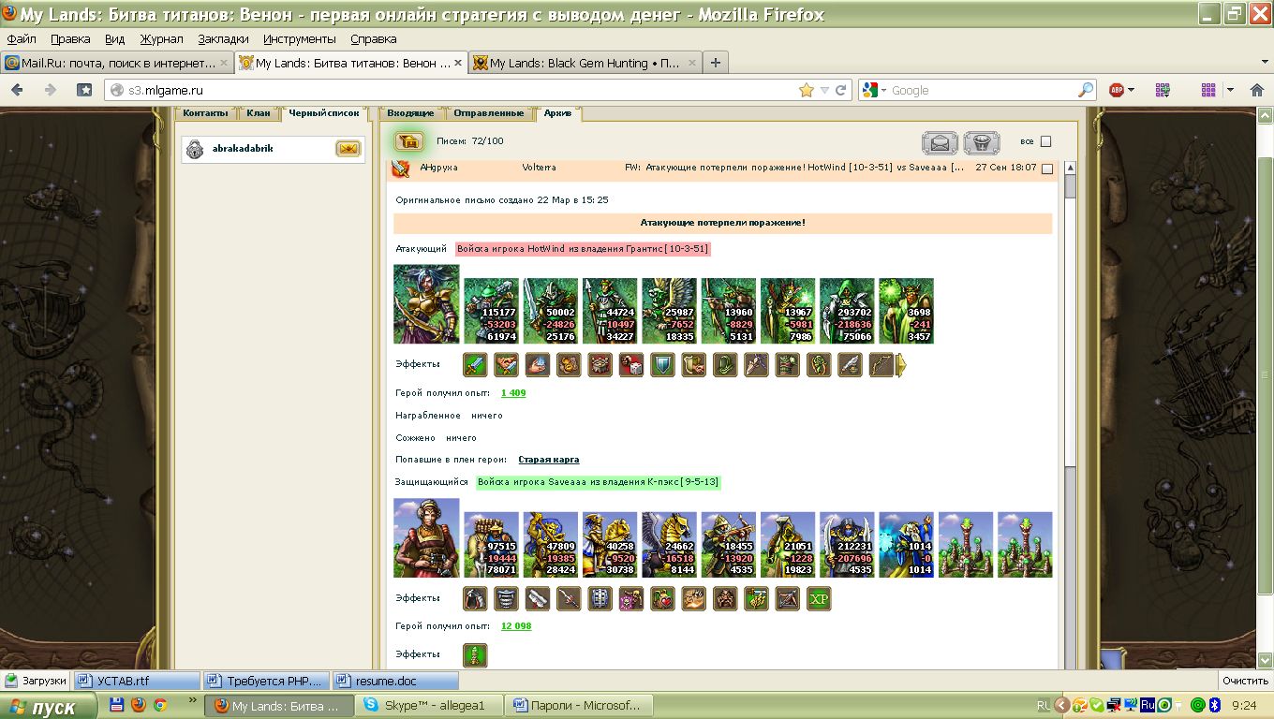Click the defender hero experience link 12 098

coord(516,626)
